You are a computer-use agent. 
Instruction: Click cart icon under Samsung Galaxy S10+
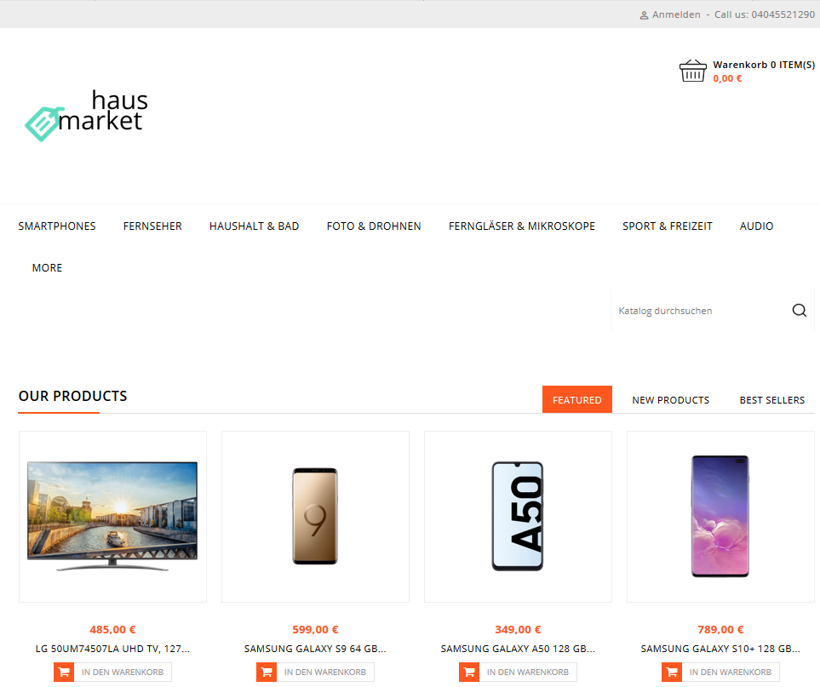click(672, 672)
